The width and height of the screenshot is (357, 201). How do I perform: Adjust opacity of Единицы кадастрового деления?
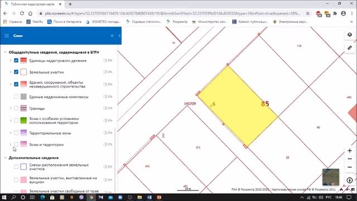108,60
